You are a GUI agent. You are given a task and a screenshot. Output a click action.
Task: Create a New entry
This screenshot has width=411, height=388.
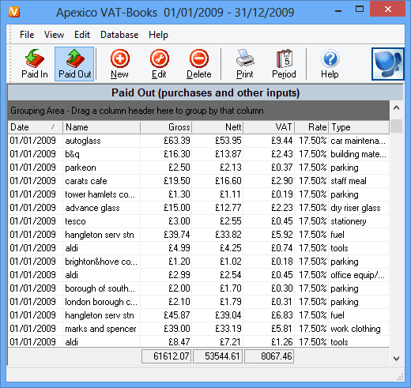pyautogui.click(x=119, y=64)
